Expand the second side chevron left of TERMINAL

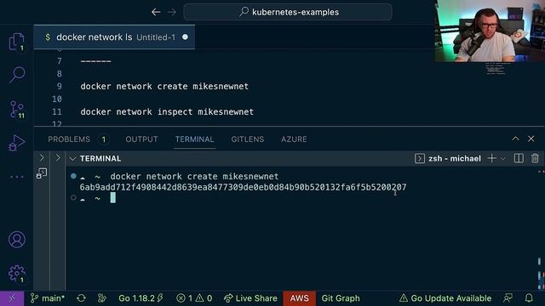point(58,158)
